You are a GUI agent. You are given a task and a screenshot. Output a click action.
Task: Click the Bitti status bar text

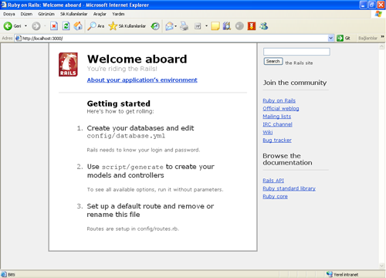pos(12,275)
